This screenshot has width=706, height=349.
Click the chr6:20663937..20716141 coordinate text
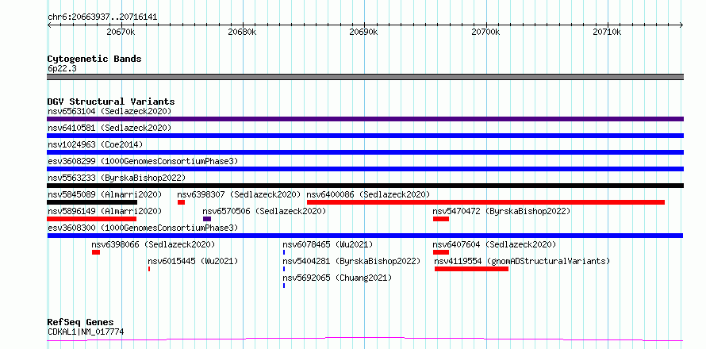pos(102,17)
